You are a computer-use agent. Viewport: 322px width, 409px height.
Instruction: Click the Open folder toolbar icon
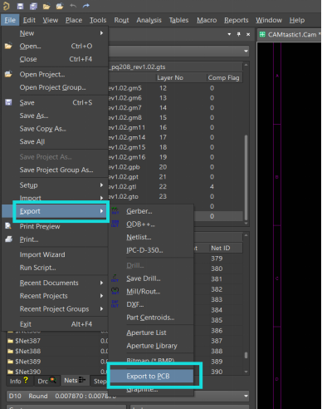46,6
